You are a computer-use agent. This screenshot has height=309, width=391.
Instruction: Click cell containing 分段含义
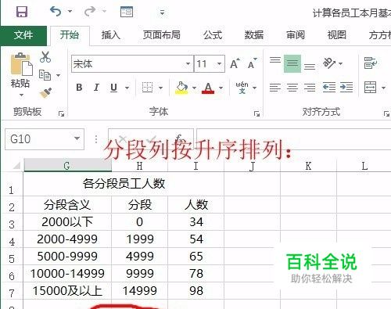[x=67, y=205]
